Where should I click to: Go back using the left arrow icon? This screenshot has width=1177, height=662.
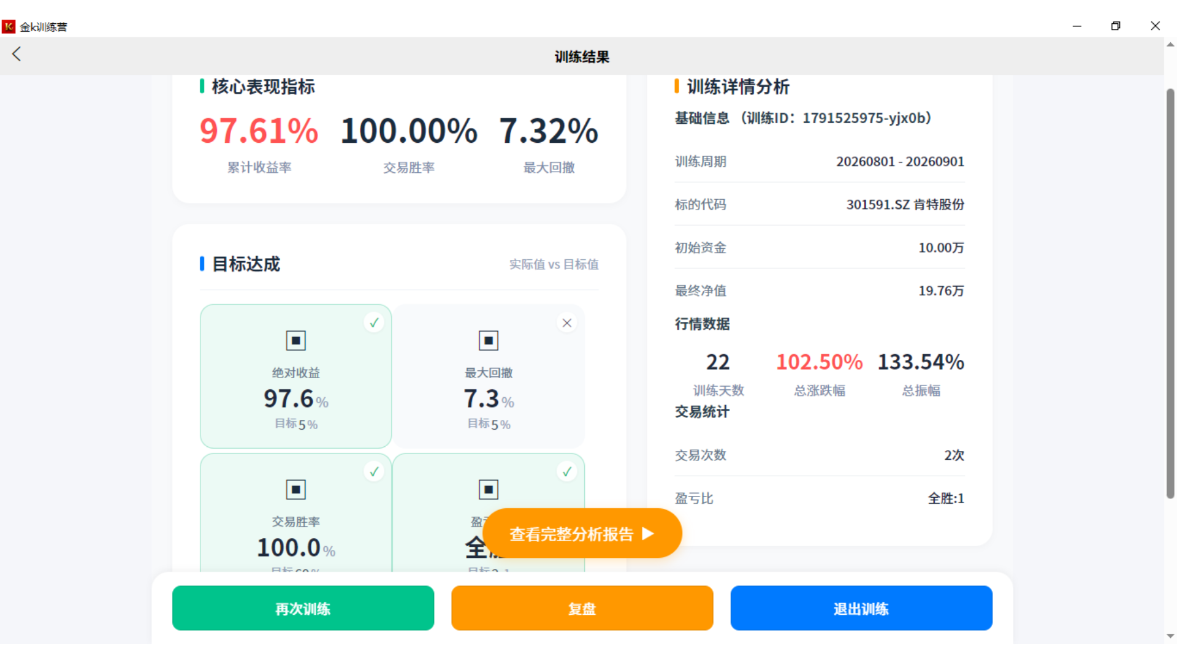coord(17,54)
